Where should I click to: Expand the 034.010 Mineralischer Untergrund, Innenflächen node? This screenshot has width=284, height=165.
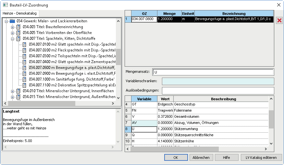(x=12, y=91)
